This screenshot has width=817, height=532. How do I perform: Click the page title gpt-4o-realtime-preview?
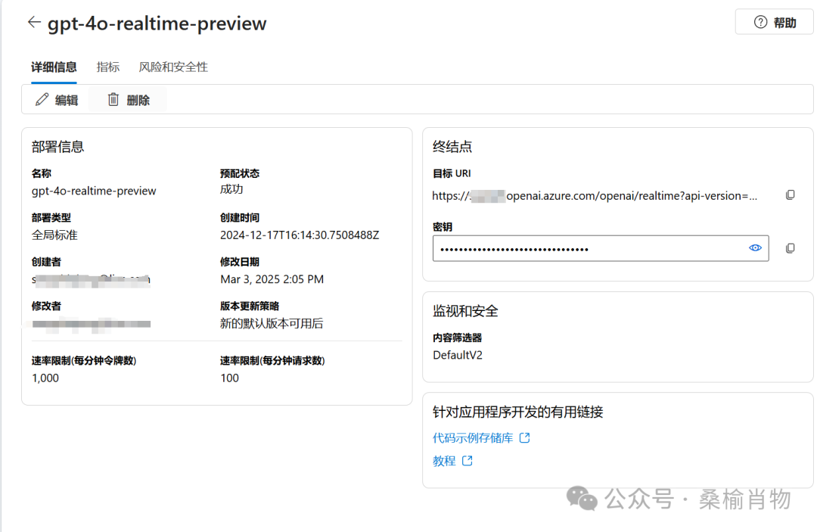click(157, 23)
